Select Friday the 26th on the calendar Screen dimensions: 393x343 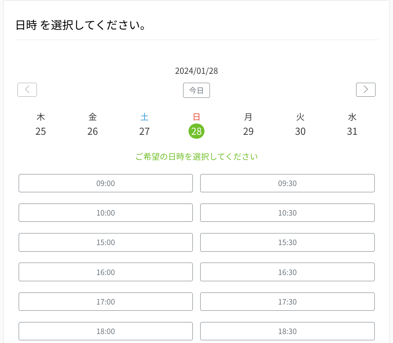coord(93,131)
